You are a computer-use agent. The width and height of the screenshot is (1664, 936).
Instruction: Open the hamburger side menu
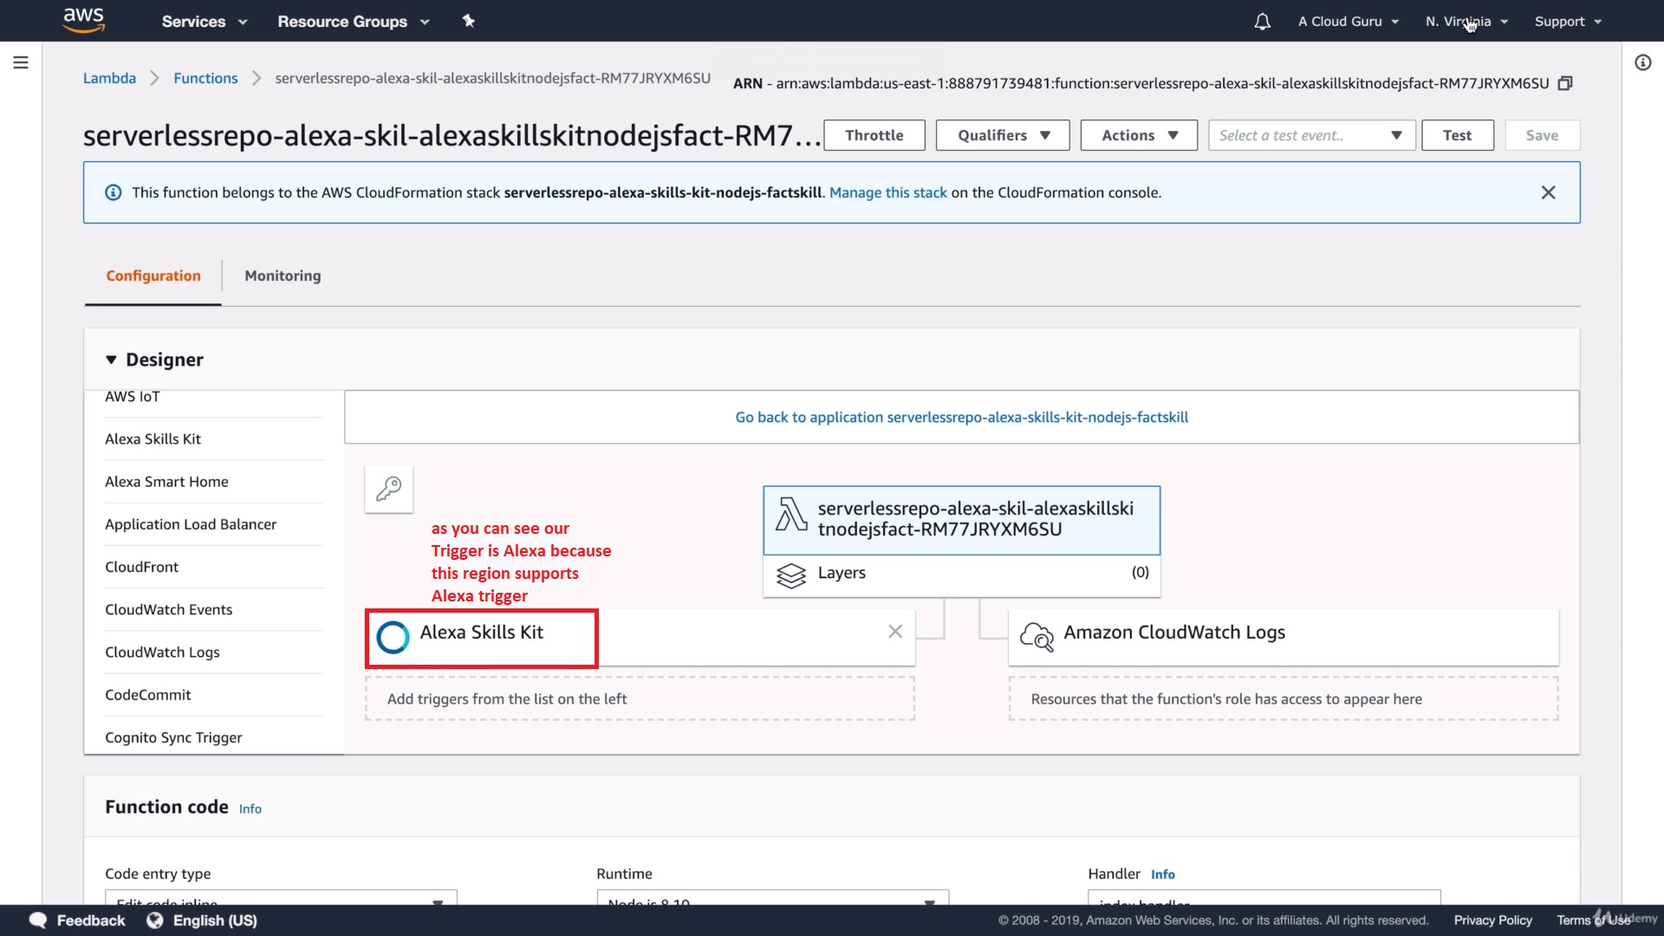21,62
